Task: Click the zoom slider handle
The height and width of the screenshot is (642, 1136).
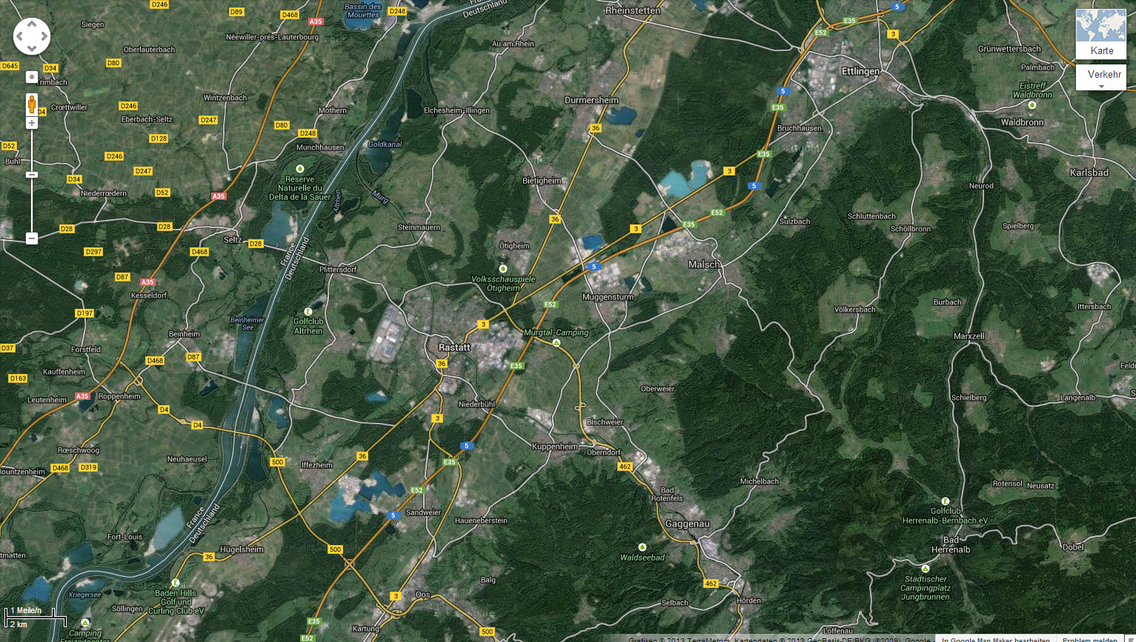Action: pyautogui.click(x=31, y=175)
